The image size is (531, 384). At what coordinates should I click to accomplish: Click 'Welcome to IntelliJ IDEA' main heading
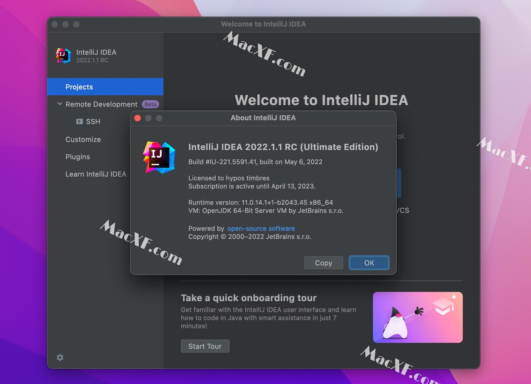(x=321, y=100)
